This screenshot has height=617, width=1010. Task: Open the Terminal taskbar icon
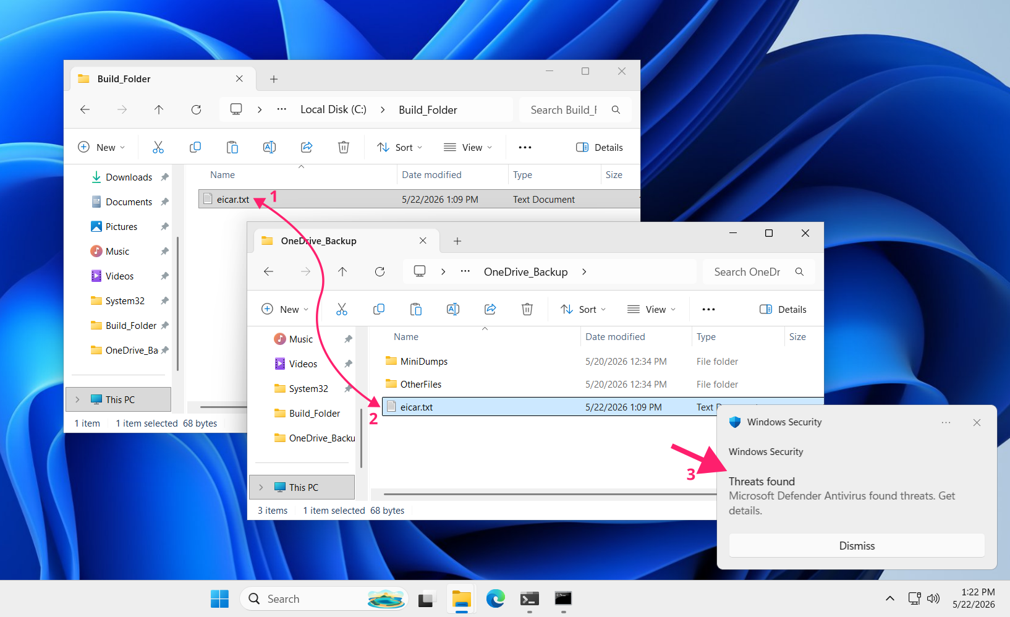point(529,598)
